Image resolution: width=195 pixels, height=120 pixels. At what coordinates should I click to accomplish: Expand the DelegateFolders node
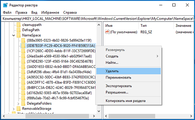pyautogui.click(x=18, y=103)
